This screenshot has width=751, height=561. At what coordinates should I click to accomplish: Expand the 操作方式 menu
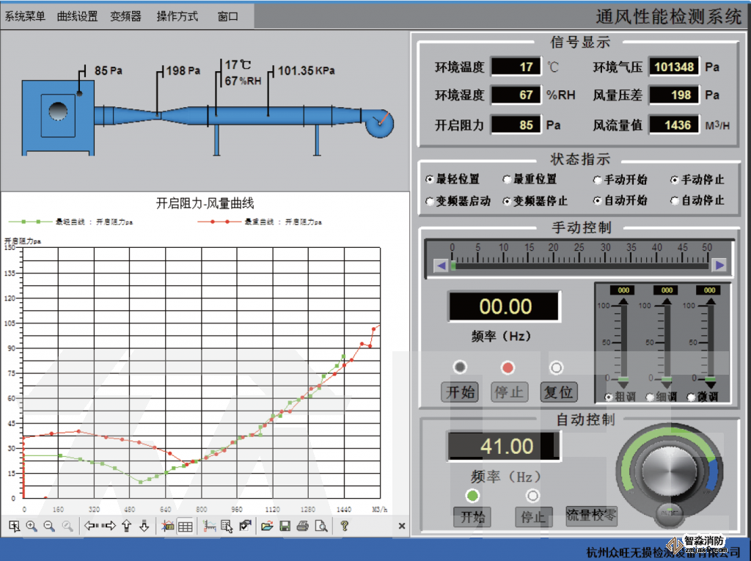177,16
